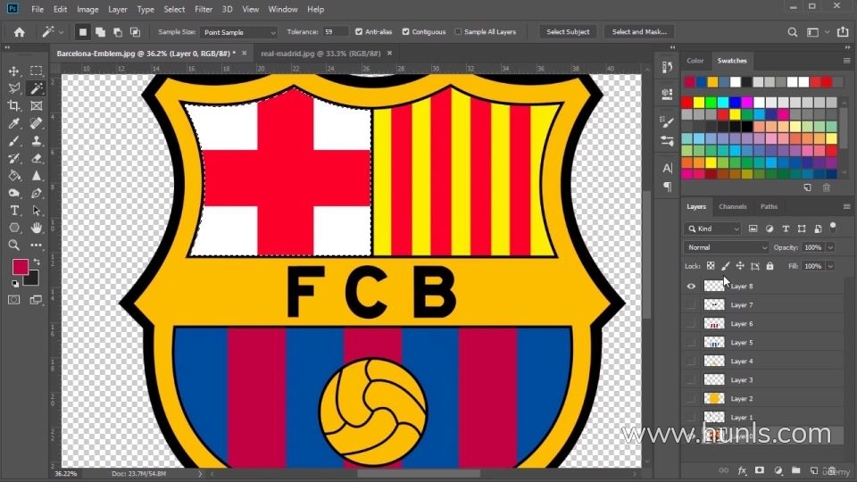Close the Barcelona-Emblem.jpg tab
Image resolution: width=857 pixels, height=482 pixels.
pos(245,53)
